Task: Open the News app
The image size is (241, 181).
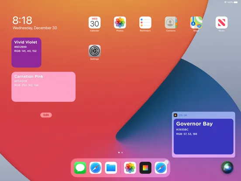Action: (x=221, y=22)
